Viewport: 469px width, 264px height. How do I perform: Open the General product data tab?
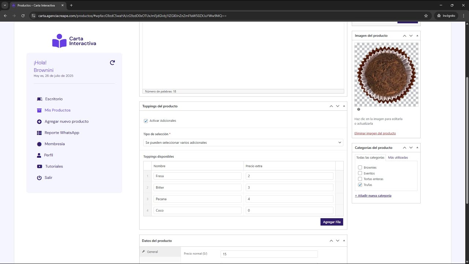tap(160, 252)
